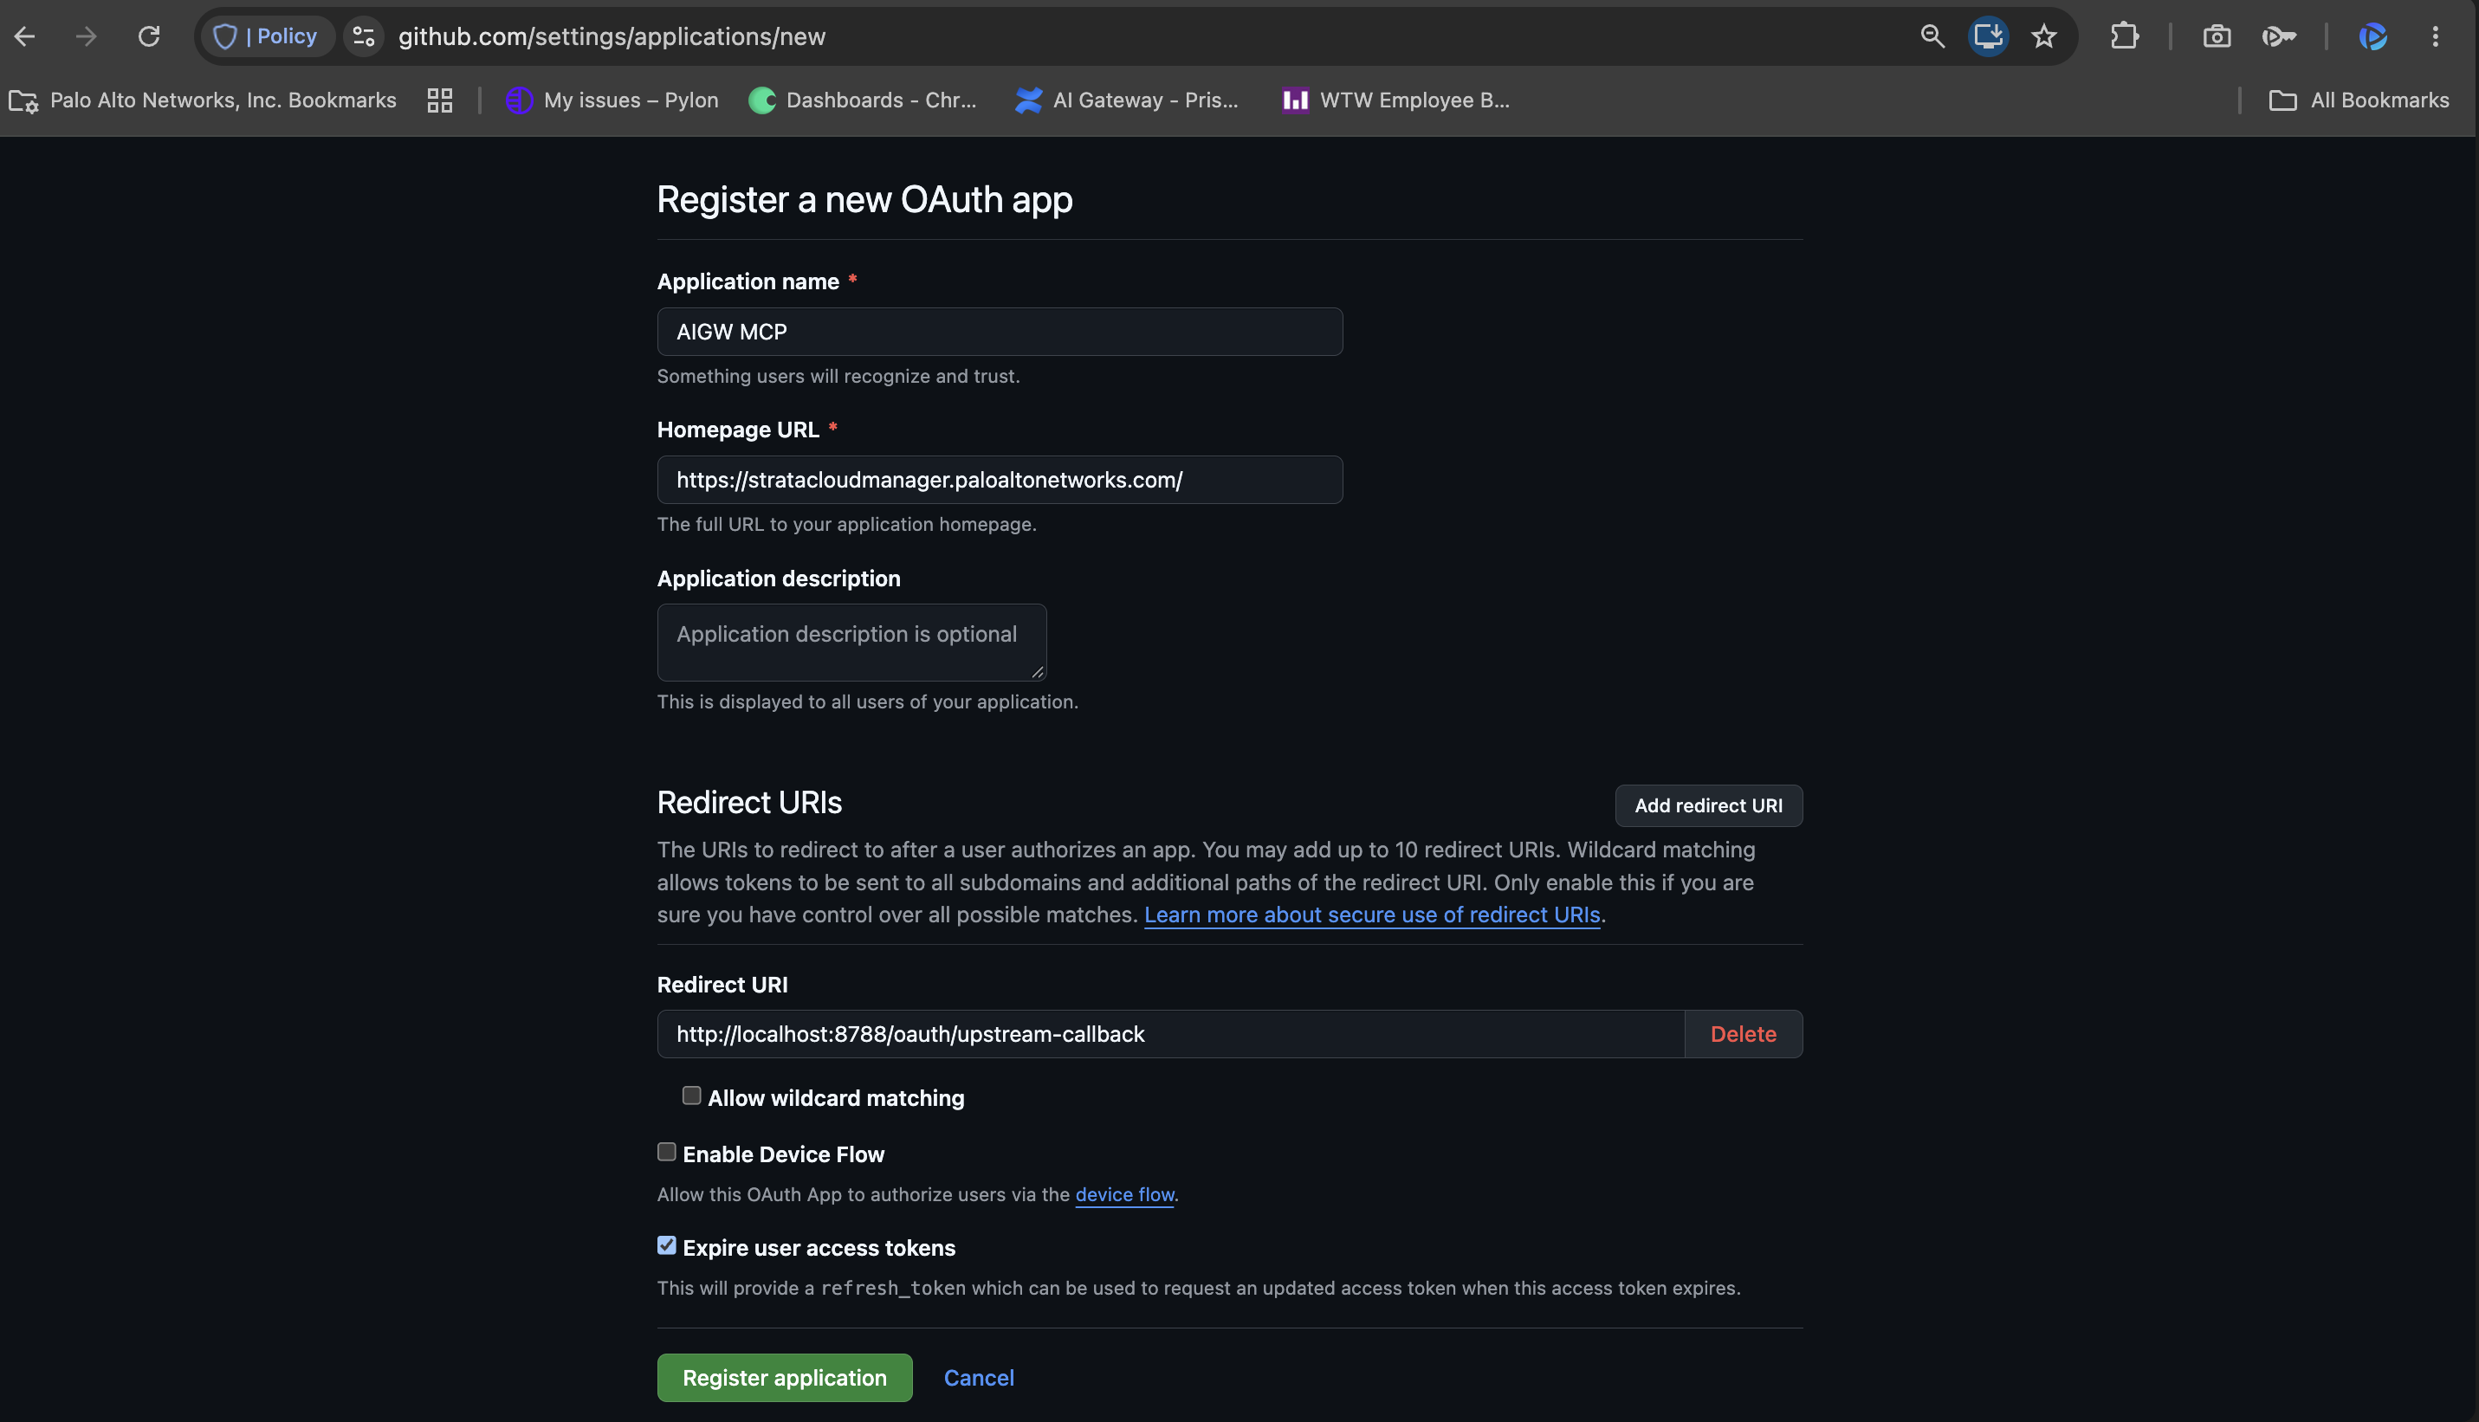Screen dimensions: 2479x1422
Task: Click the Add redirect URI button
Action: point(1707,805)
